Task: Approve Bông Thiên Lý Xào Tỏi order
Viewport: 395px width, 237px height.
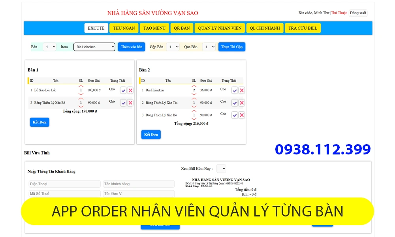Action: (x=235, y=102)
